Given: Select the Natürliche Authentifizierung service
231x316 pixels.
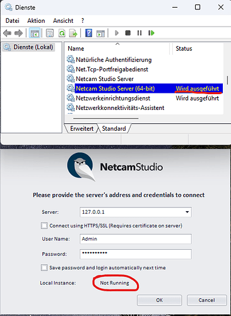Looking at the screenshot, I should click(x=114, y=59).
